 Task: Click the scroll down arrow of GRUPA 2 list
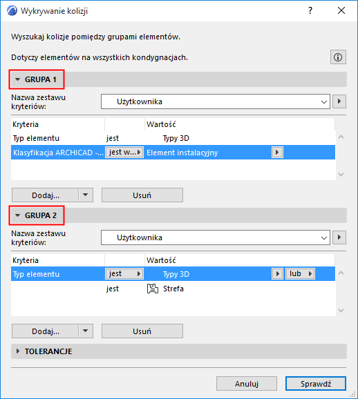[341, 311]
